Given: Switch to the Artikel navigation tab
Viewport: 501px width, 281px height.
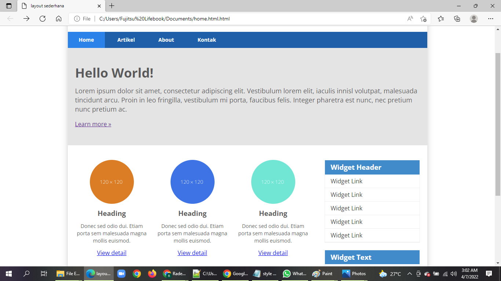Looking at the screenshot, I should 126,40.
